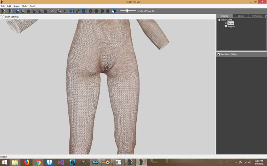
Task: Open the Tool menu
Action: [x=32, y=6]
